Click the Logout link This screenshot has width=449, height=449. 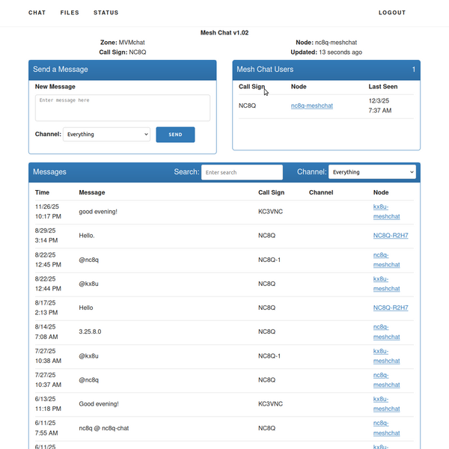392,13
